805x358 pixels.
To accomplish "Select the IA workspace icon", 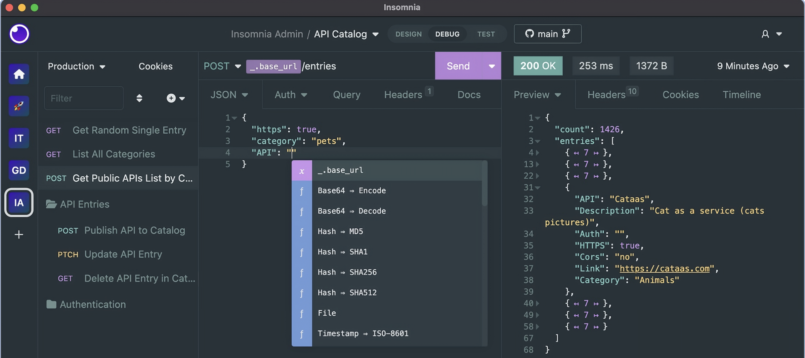I will coord(19,203).
